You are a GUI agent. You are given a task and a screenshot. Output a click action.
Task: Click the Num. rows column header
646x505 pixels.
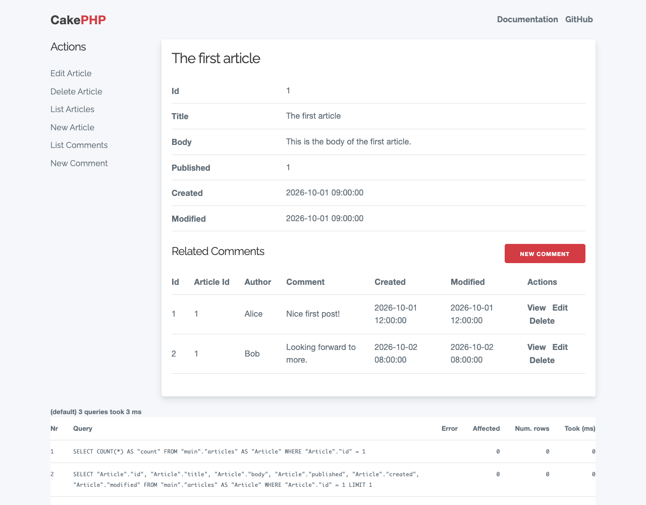click(x=532, y=428)
